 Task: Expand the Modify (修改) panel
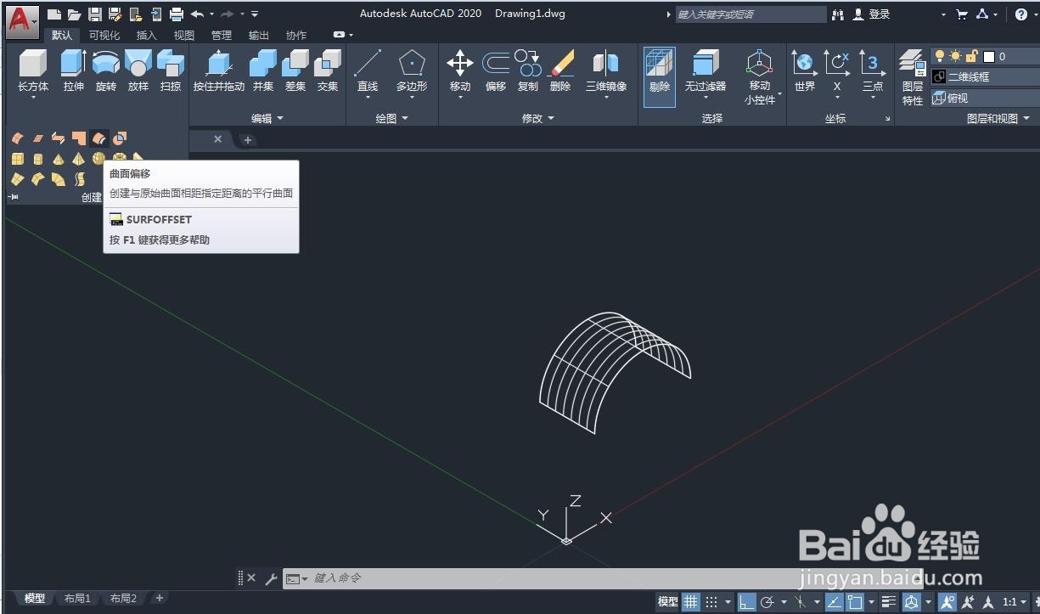click(x=538, y=119)
